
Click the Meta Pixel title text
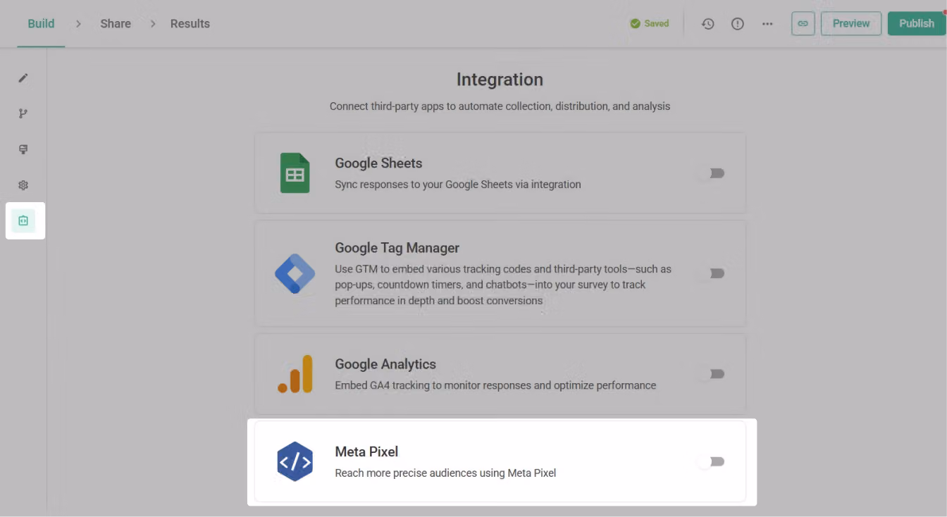coord(366,451)
